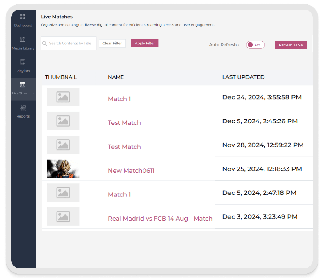Open the Dashboard sidebar icon

tap(23, 17)
